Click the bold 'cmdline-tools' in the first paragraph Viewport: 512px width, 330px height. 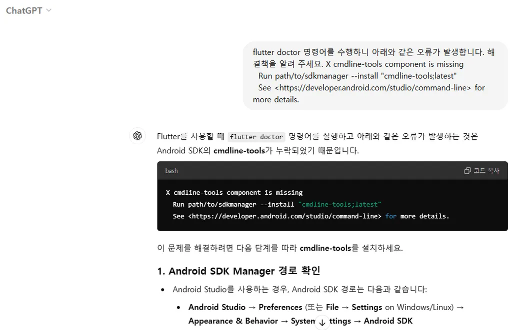coord(239,151)
